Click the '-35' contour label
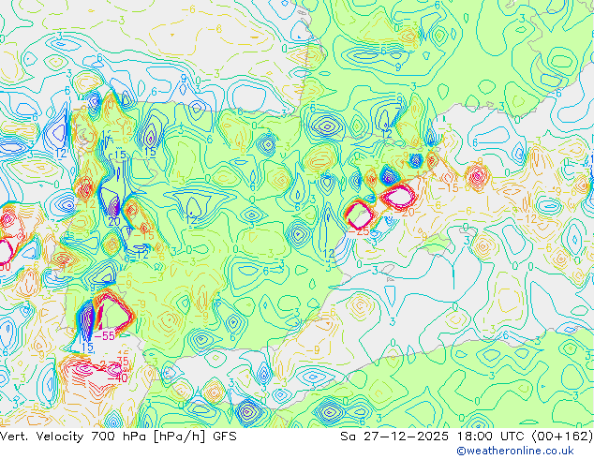594x459 pixels. click(x=119, y=361)
